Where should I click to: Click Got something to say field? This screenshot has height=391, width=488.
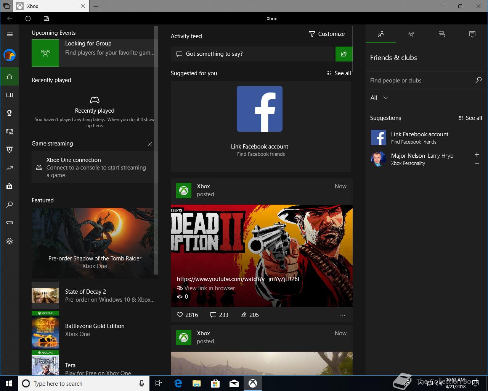[x=252, y=54]
